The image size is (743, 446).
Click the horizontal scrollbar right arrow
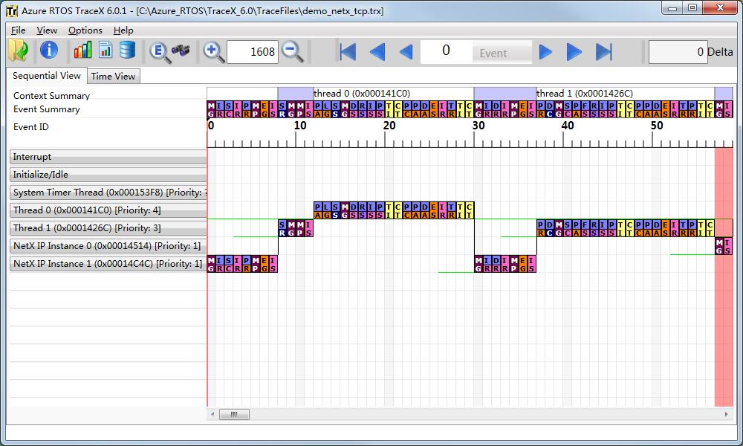click(727, 414)
